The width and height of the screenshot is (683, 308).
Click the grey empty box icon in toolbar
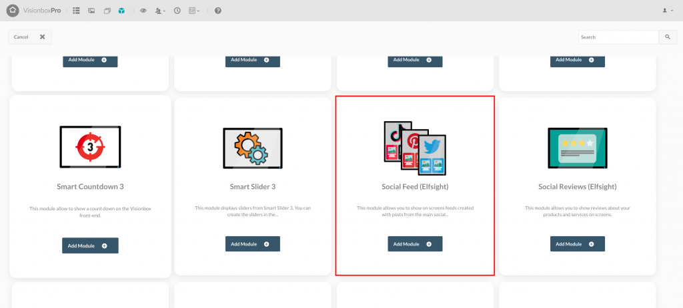point(107,11)
